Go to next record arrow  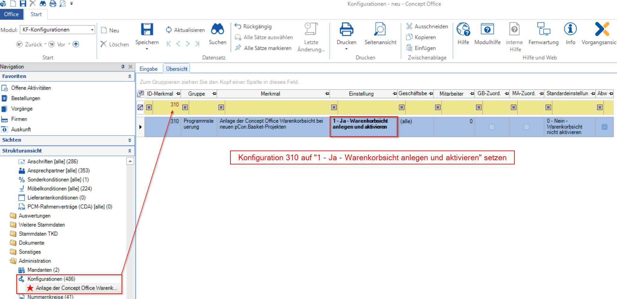click(188, 44)
